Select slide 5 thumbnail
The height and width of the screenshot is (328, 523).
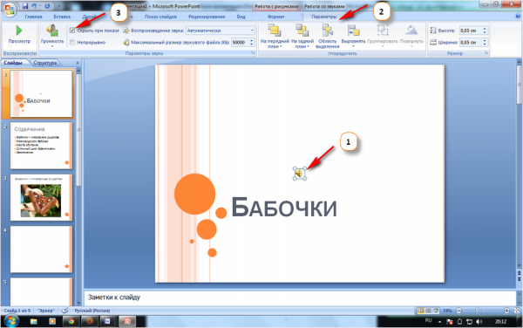coord(41,291)
